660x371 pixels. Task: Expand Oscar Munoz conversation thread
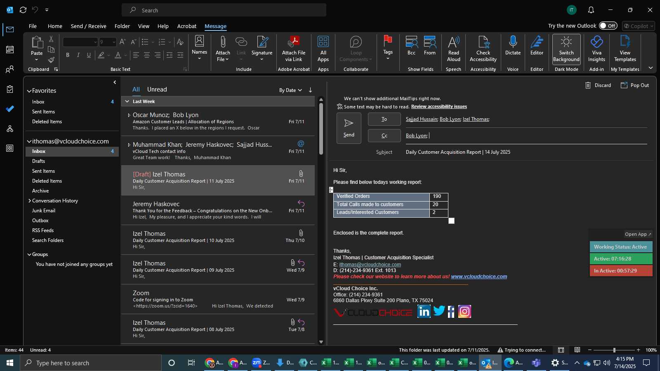click(x=129, y=115)
